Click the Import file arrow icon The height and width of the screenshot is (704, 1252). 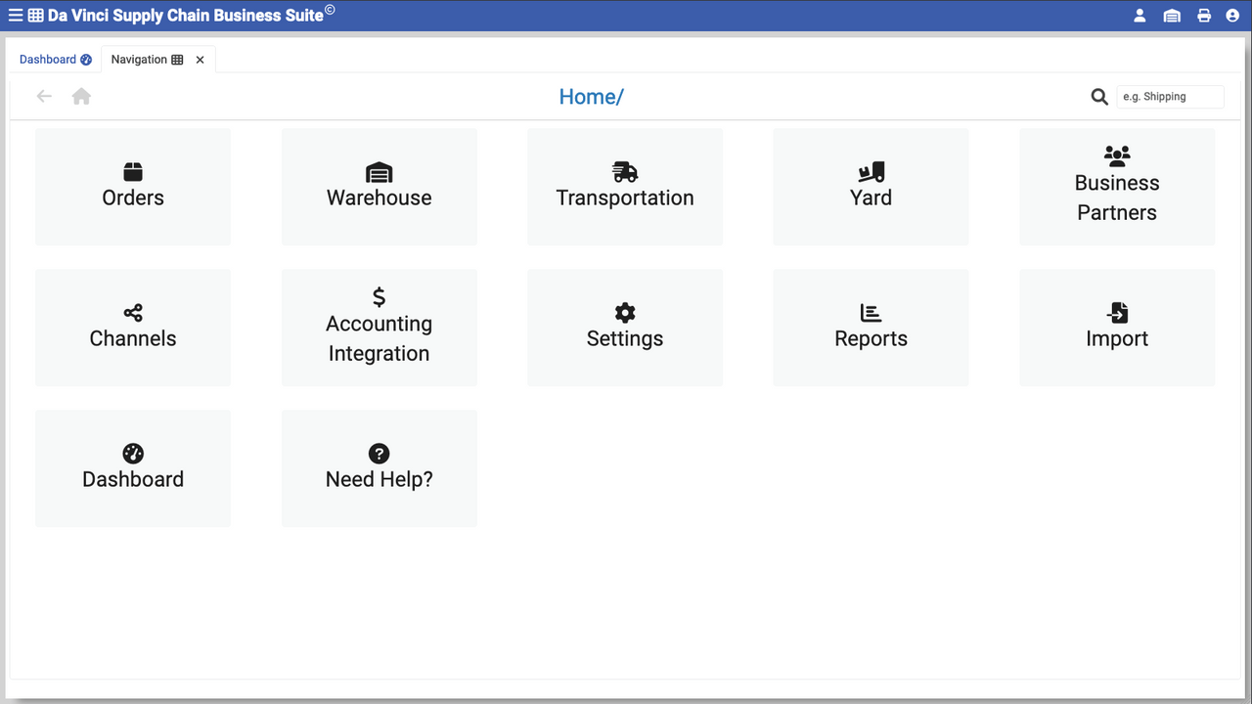(1117, 313)
